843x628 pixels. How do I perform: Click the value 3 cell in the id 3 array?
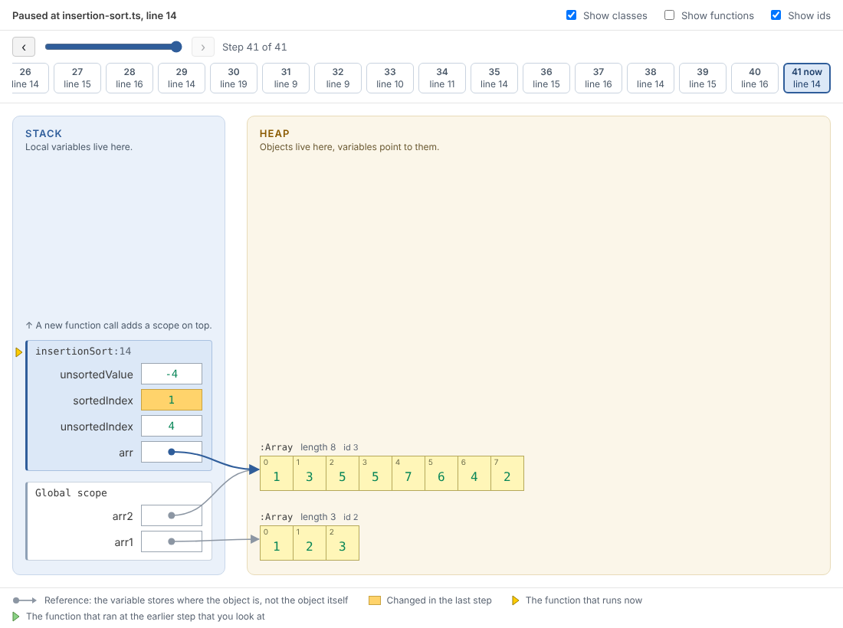tap(310, 473)
